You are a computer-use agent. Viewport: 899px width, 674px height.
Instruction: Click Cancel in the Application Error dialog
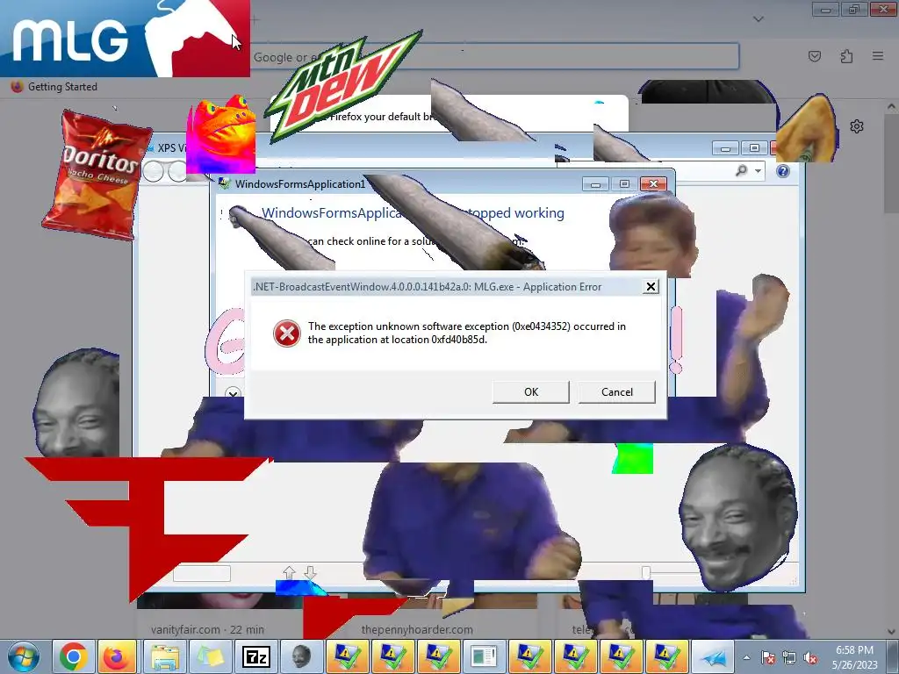coord(617,392)
